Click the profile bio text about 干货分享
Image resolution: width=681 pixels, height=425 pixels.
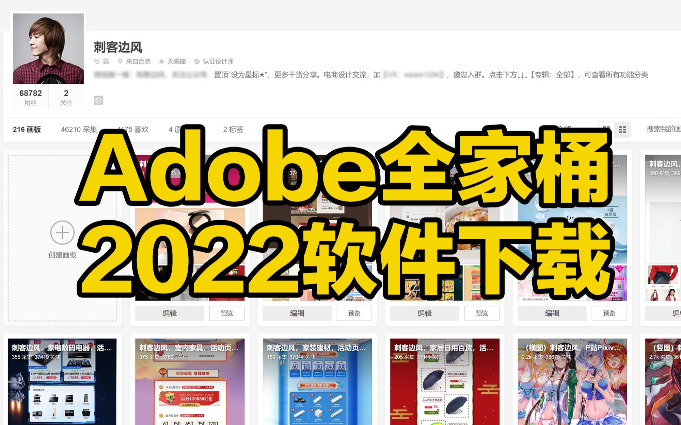click(x=371, y=75)
